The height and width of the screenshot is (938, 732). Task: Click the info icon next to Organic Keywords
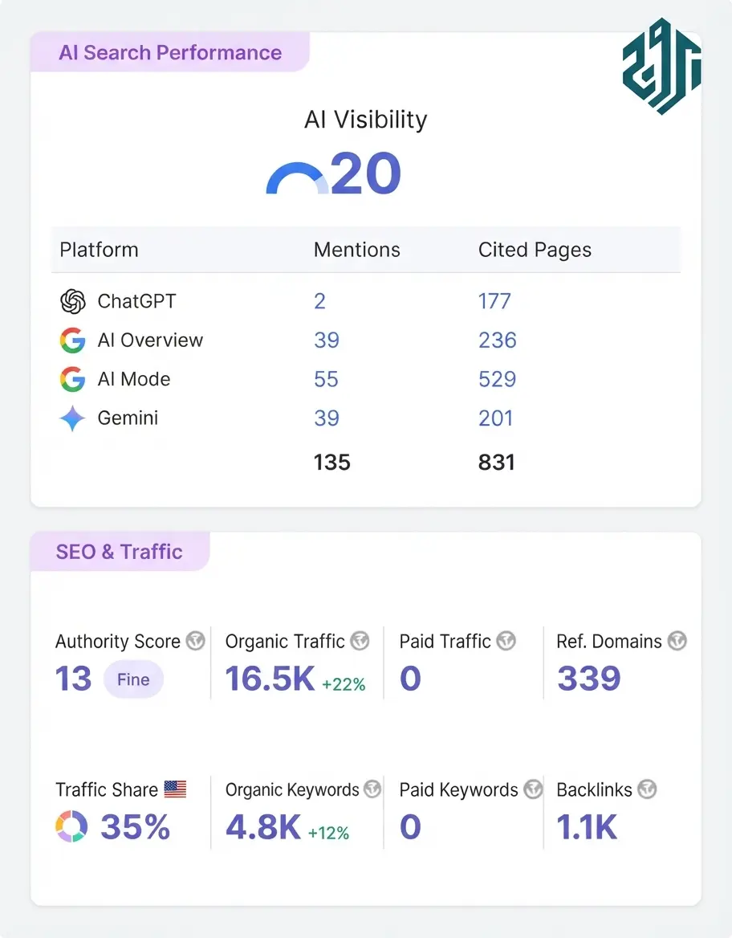click(x=372, y=789)
